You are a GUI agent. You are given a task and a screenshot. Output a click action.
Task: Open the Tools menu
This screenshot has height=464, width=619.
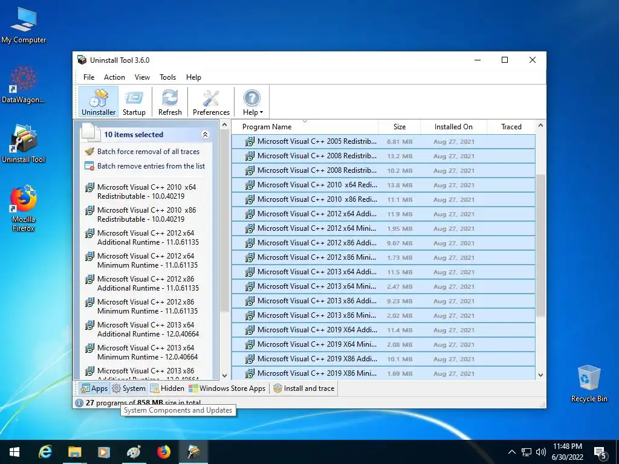[168, 77]
